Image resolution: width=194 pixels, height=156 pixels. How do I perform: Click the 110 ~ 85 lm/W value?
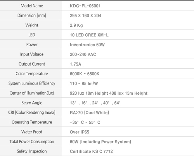tap(84, 83)
